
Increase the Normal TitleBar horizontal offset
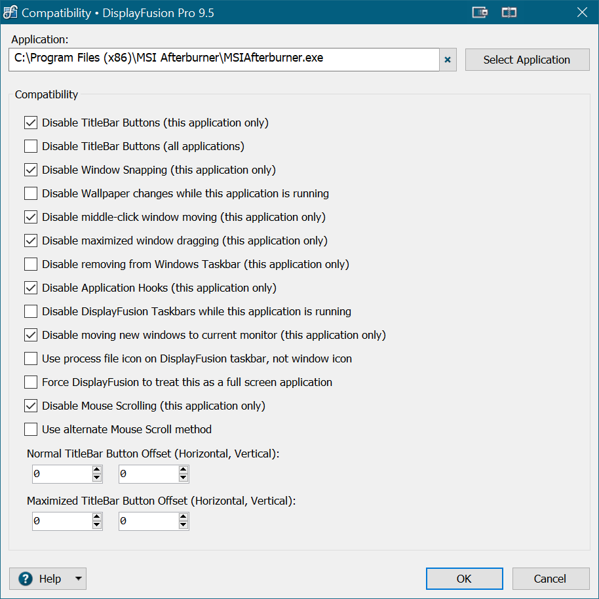97,470
